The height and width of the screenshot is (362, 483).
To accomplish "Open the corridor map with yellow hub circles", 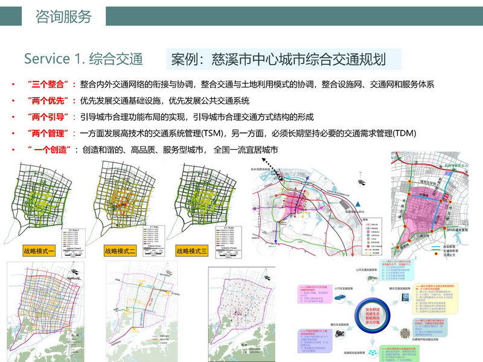I will tap(142, 311).
